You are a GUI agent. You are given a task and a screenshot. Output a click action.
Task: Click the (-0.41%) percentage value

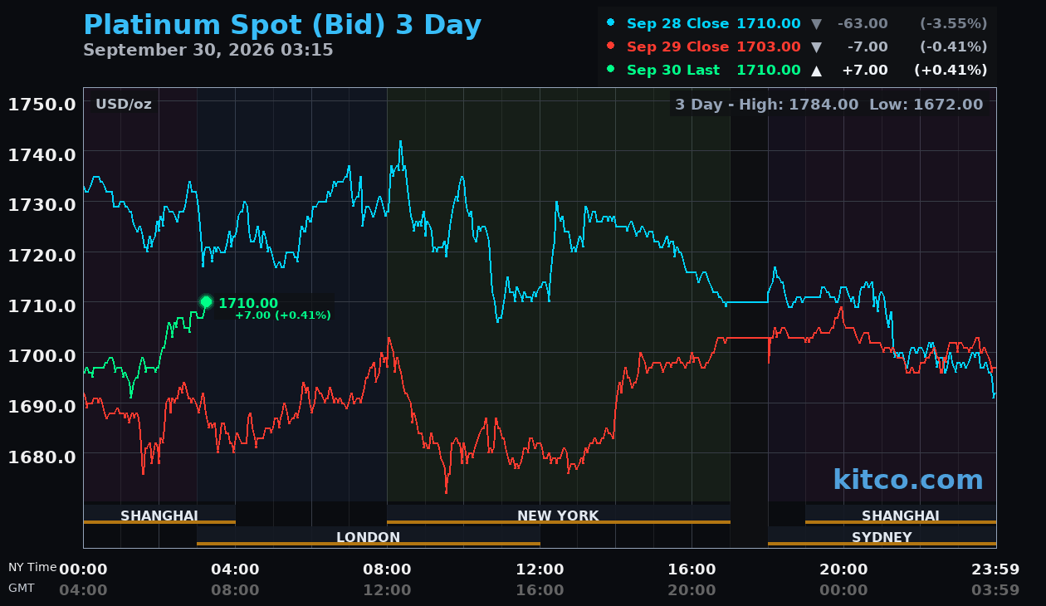(x=954, y=47)
